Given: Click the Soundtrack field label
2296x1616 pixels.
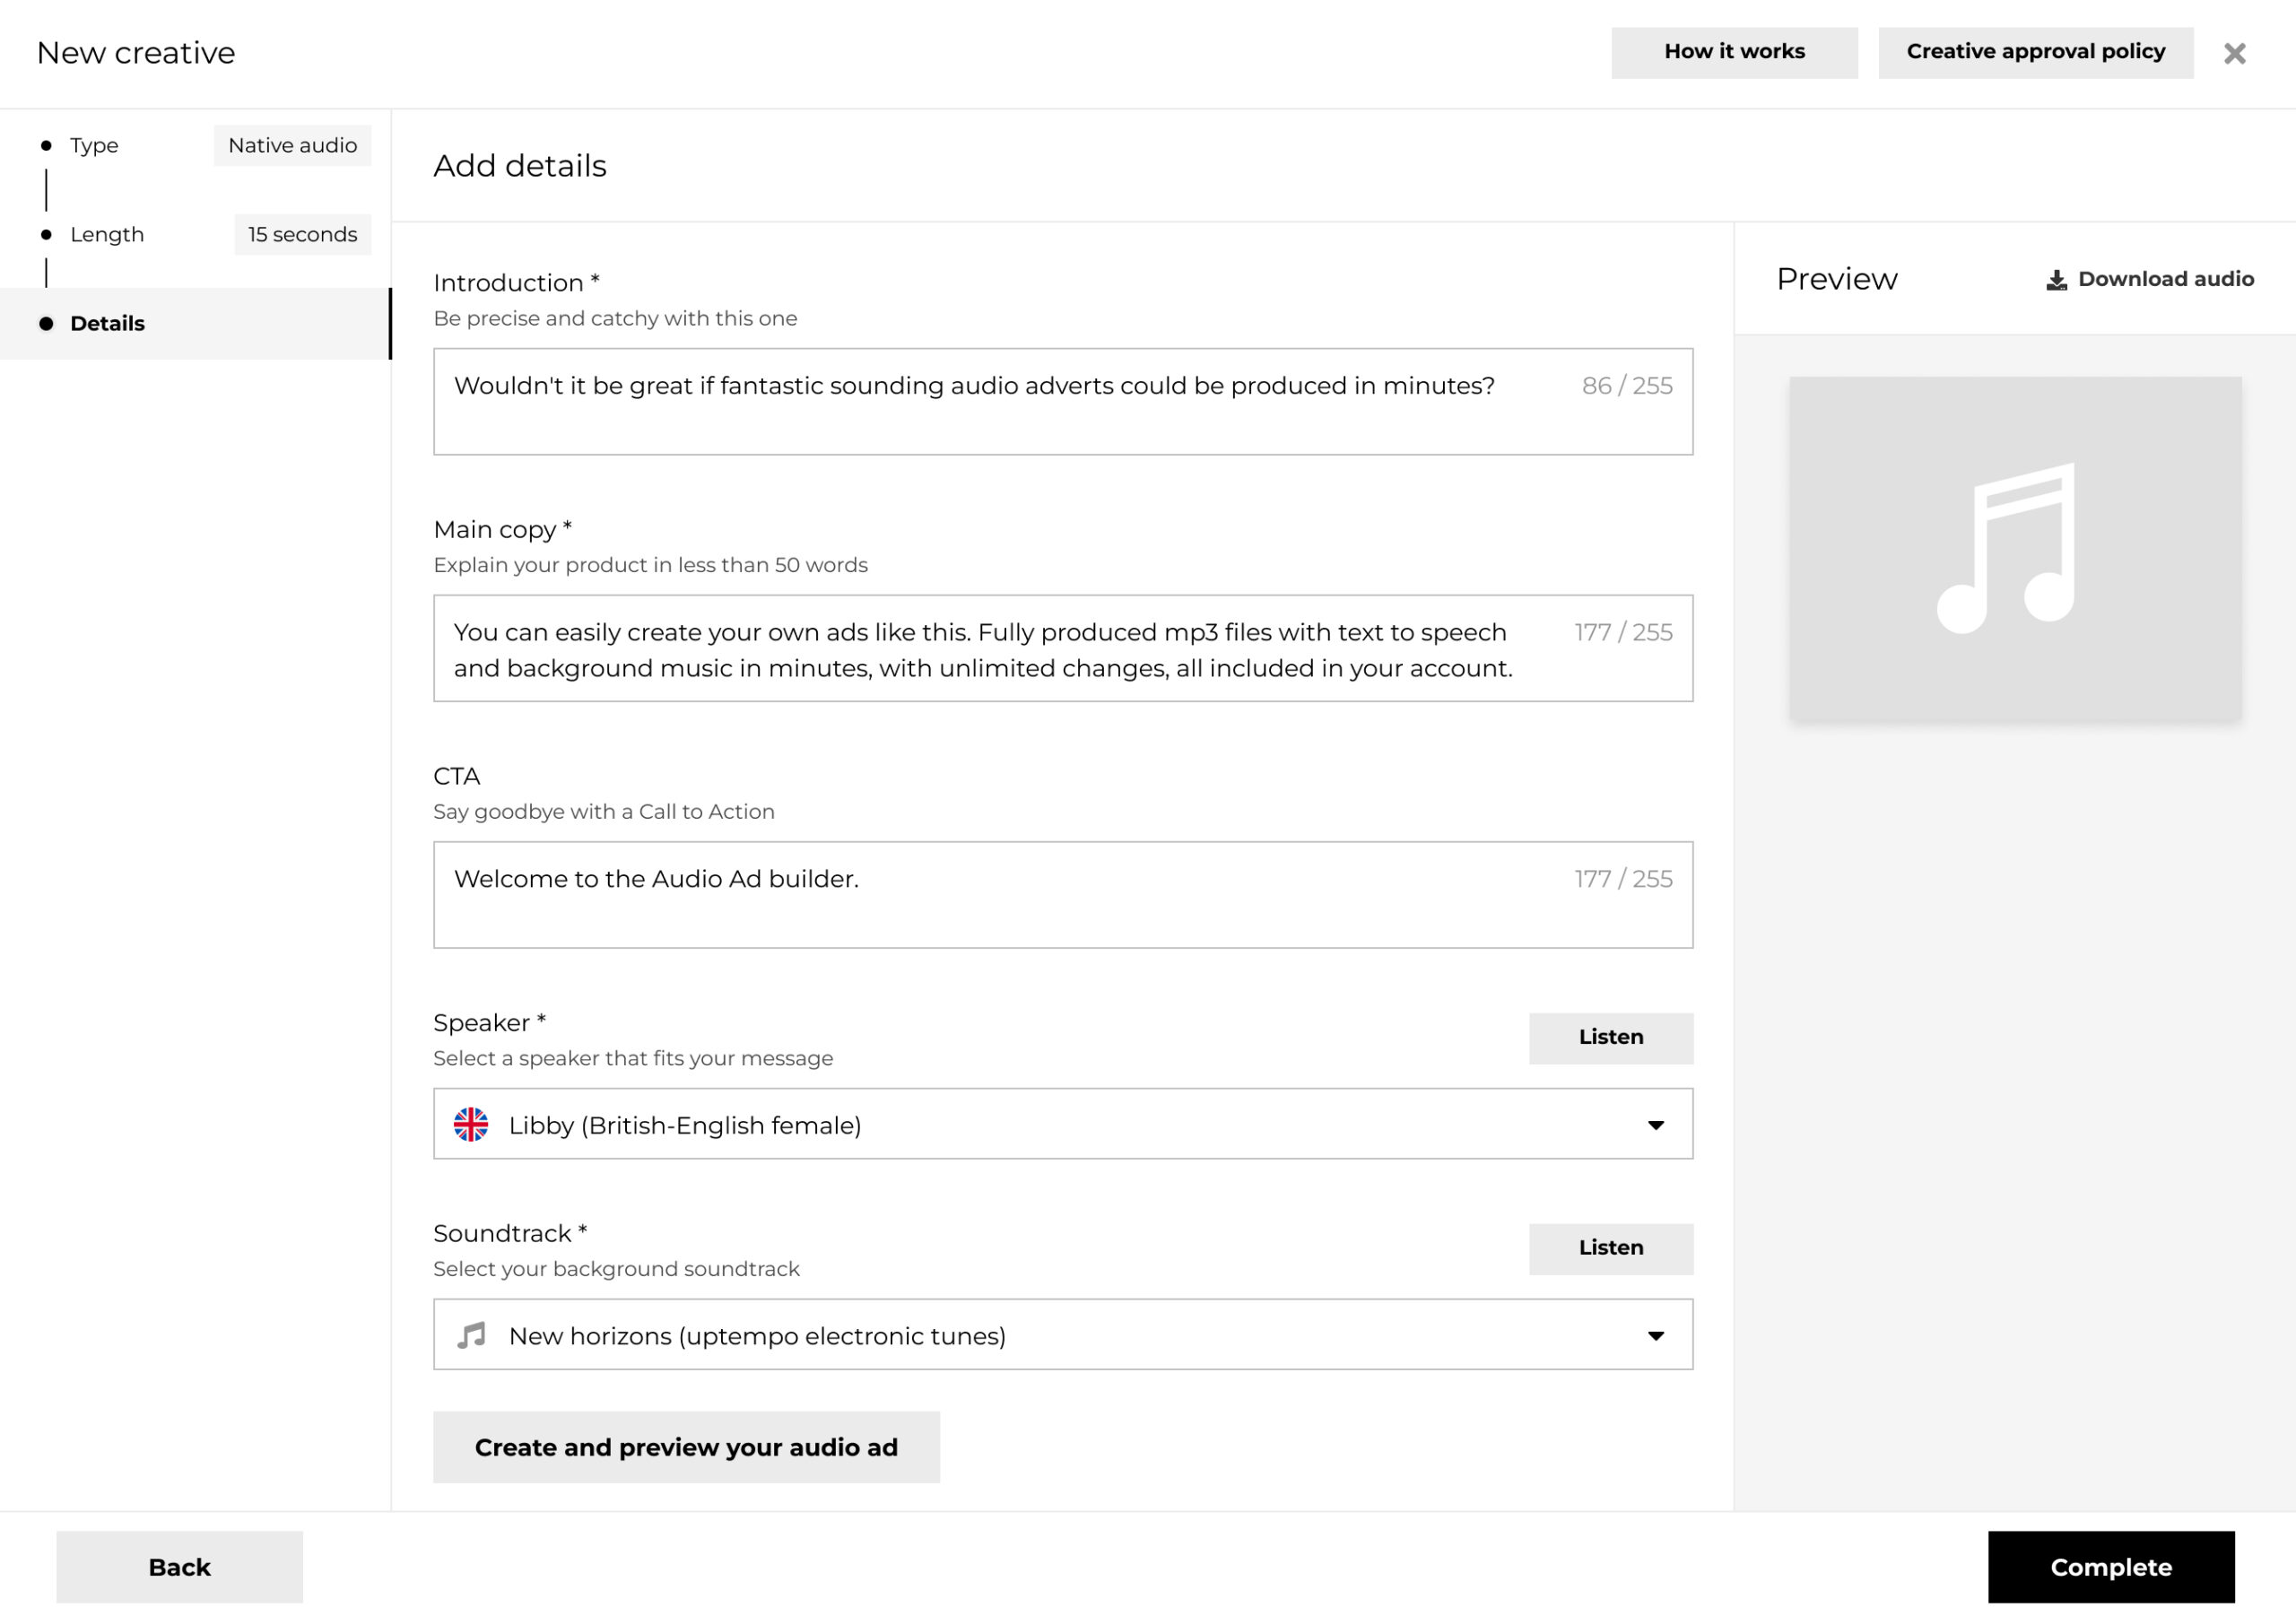Looking at the screenshot, I should coord(510,1234).
